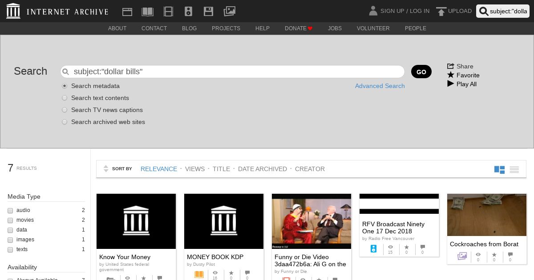This screenshot has width=534, height=280.
Task: Open the Software floppy-disk icon in top bar
Action: tap(208, 12)
